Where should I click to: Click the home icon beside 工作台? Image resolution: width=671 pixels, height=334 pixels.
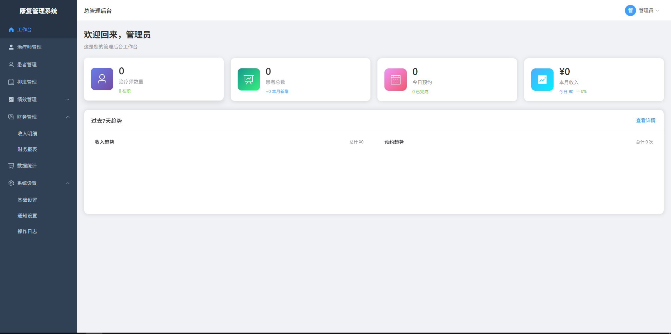(x=11, y=30)
